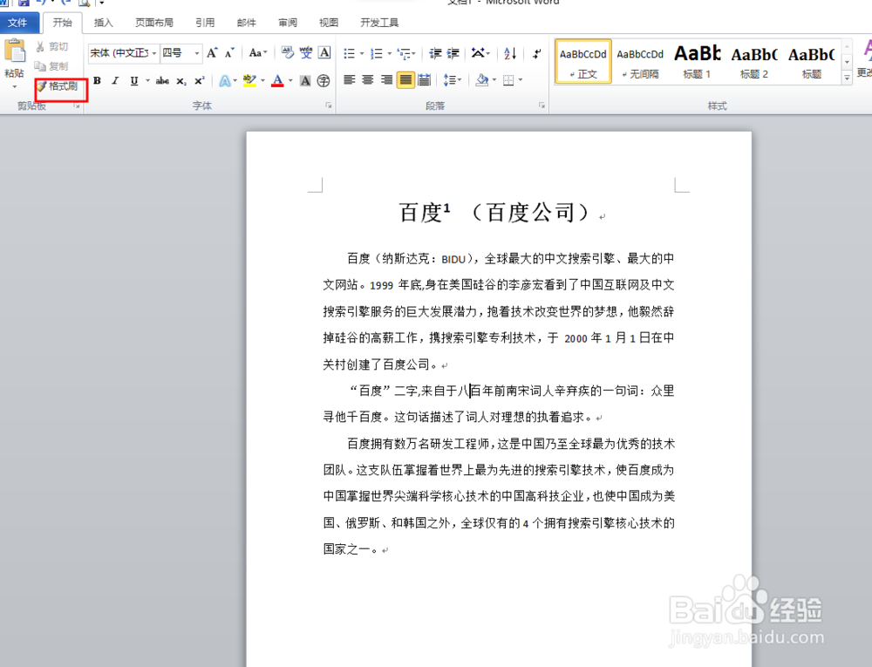Apply character border icon
Screen dimensions: 872x667
(324, 53)
